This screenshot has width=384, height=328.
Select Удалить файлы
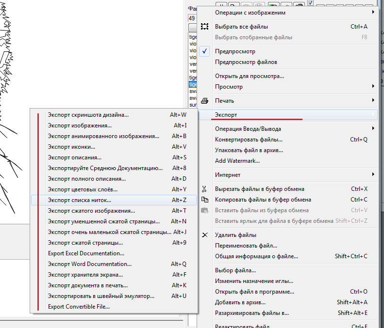coord(288,235)
